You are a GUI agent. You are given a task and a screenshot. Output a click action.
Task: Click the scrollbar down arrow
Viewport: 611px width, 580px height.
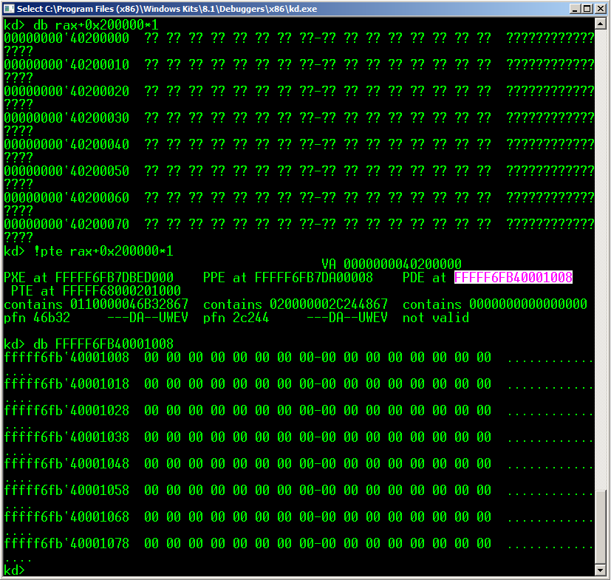click(601, 570)
